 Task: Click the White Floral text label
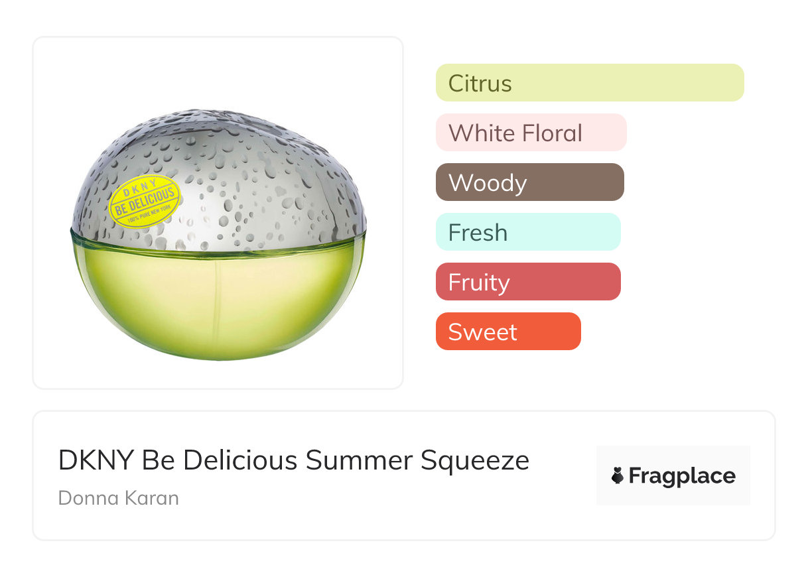tap(515, 133)
